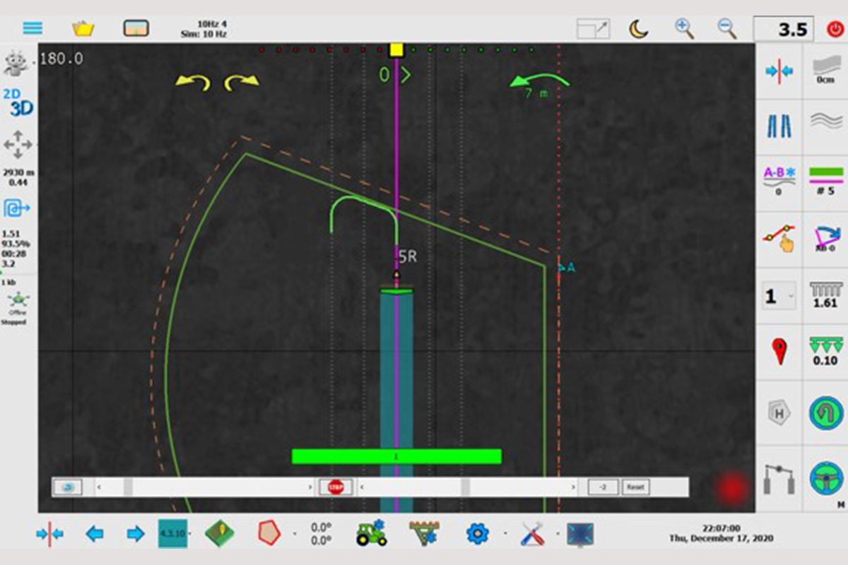Image resolution: width=848 pixels, height=565 pixels.
Task: Open the blue gear settings
Action: 477,534
